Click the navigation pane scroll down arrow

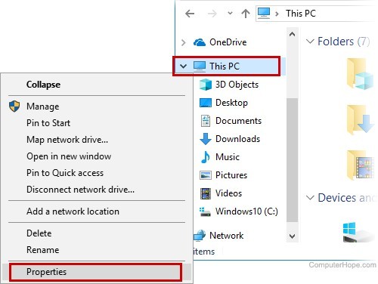coord(292,236)
